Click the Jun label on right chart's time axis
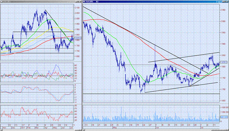 157,128
